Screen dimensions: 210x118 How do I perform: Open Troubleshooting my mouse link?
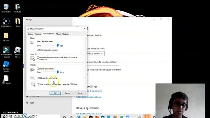(89, 114)
